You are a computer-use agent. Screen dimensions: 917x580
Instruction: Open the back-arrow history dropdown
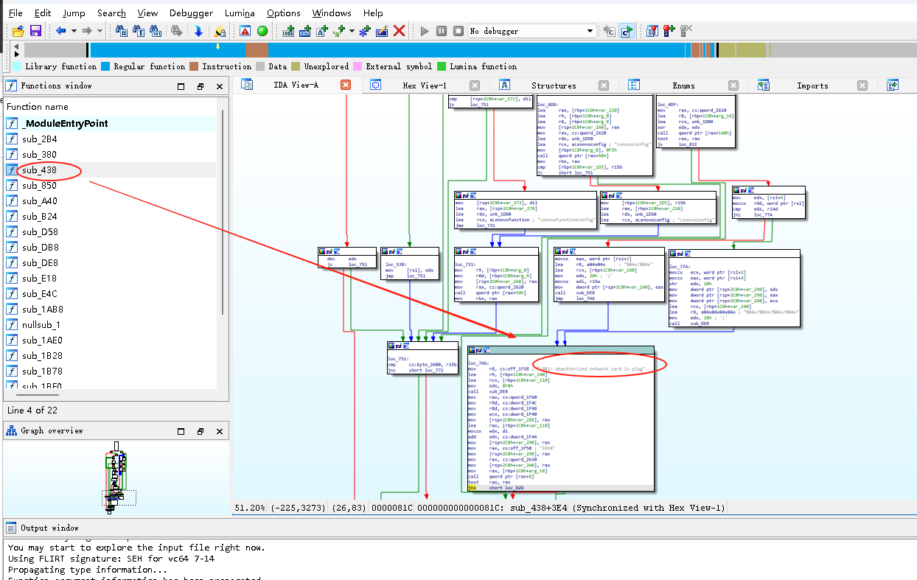click(74, 31)
